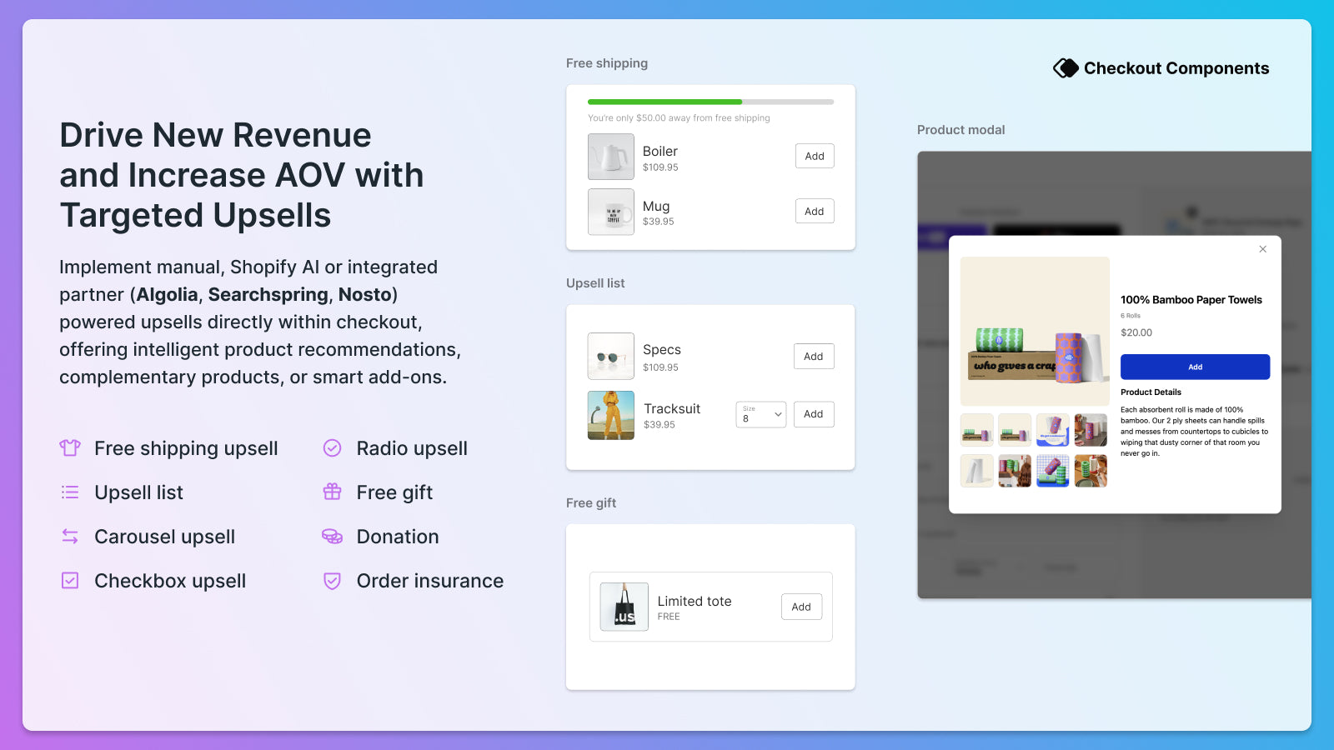Click the 'Upsell list' section heading above Specs

pyautogui.click(x=595, y=283)
